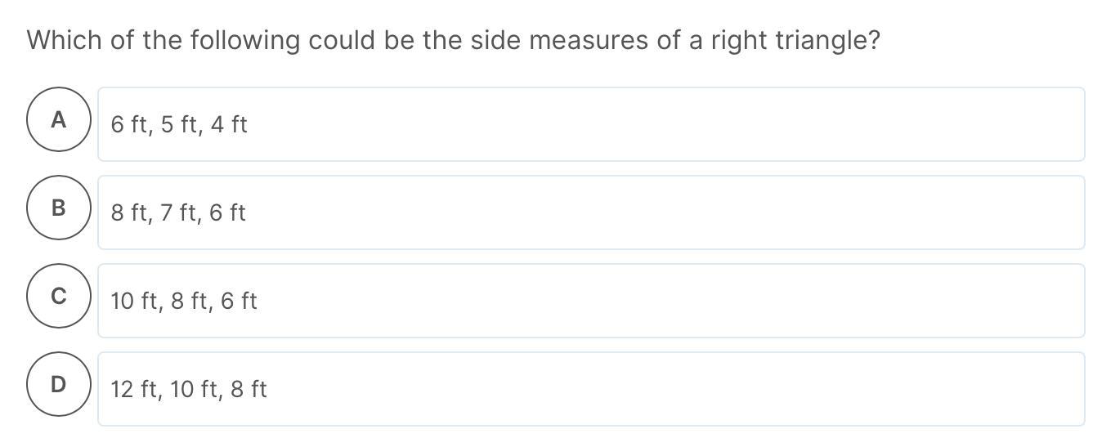Click the letter A inside its circle
1093x447 pixels.
[58, 120]
